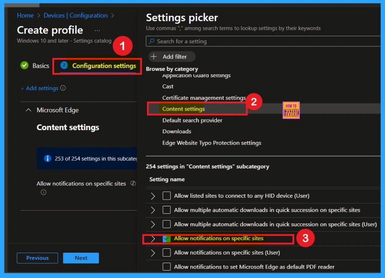Expand the Allow notifications on specific sites row
The image size is (385, 278).
(153, 239)
